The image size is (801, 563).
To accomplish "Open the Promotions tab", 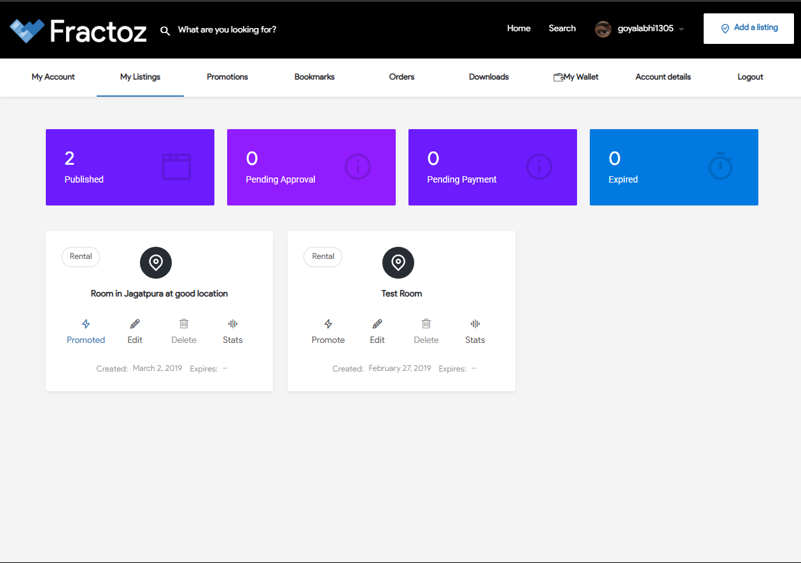I will [x=227, y=76].
